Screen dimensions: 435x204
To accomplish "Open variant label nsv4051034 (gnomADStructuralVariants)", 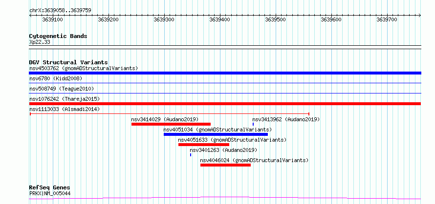I will [x=217, y=130].
